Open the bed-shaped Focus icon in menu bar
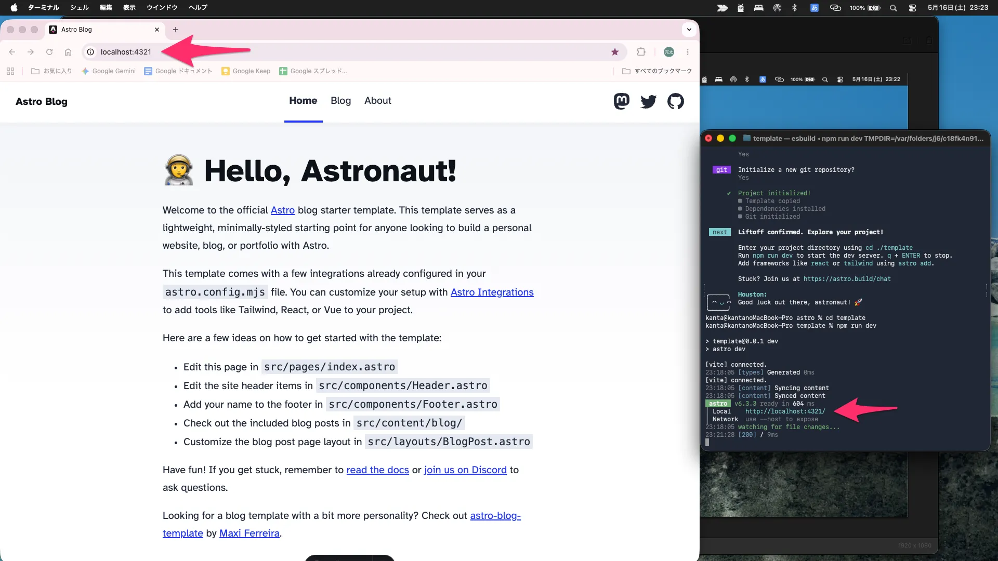Viewport: 998px width, 561px height. tap(759, 8)
